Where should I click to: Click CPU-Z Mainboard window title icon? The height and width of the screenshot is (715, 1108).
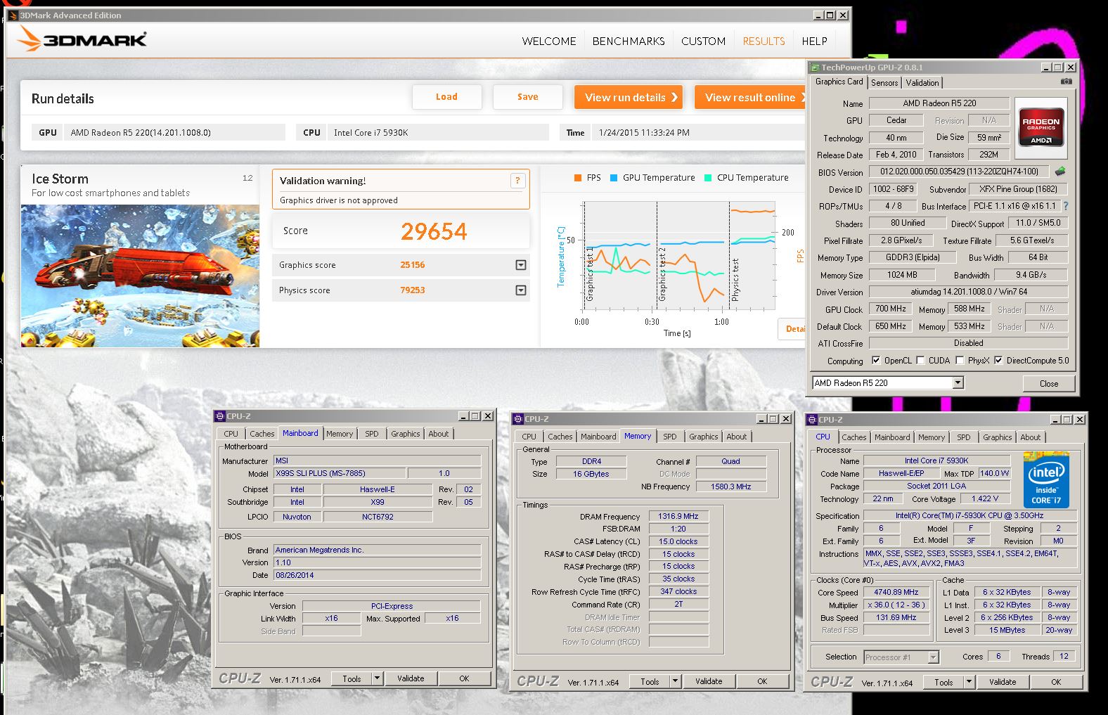[x=220, y=416]
